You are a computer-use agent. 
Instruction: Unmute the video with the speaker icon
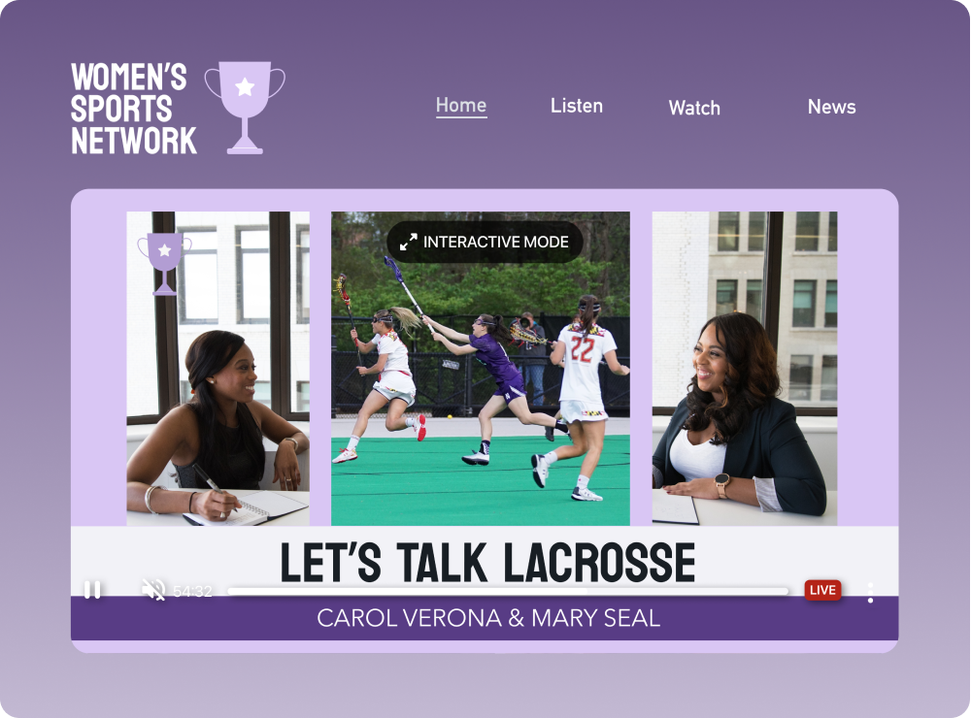point(153,590)
